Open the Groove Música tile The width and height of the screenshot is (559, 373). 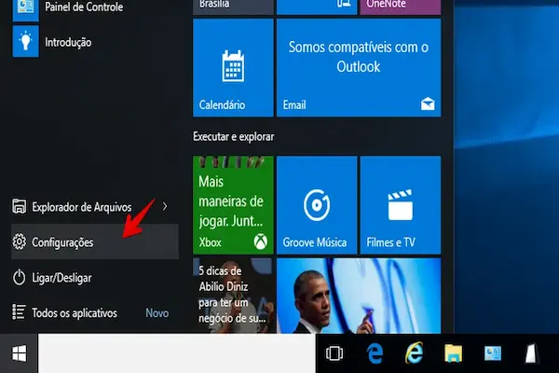(317, 204)
